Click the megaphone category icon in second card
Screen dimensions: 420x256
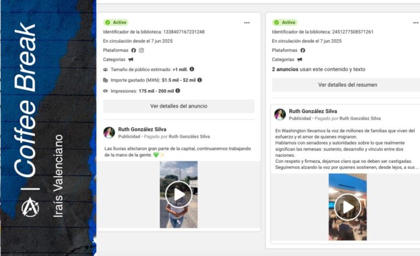[x=300, y=59]
